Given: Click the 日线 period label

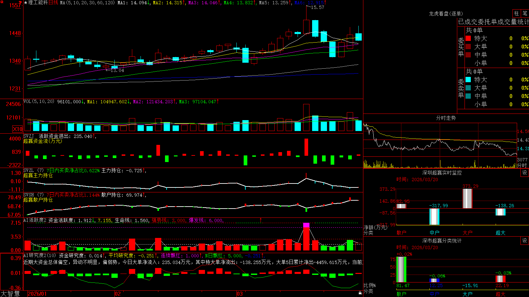Looking at the screenshot, I should tap(53, 3).
